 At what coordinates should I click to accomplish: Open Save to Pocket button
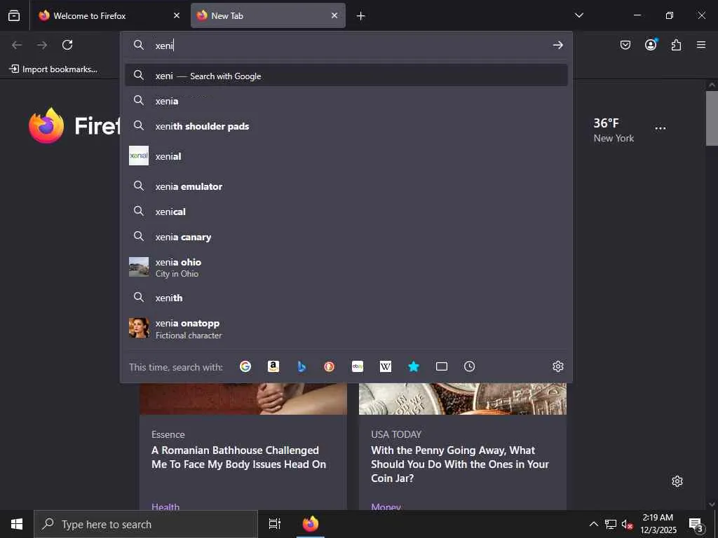(x=625, y=45)
